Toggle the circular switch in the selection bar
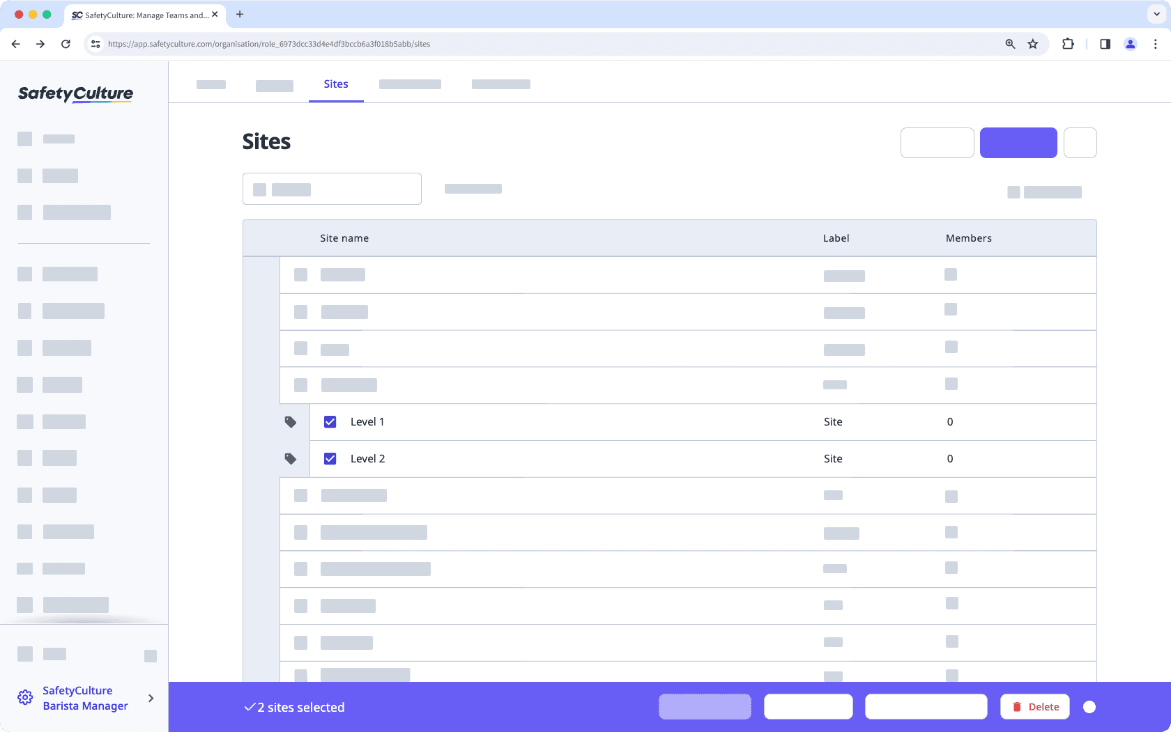The height and width of the screenshot is (732, 1171). click(1090, 706)
